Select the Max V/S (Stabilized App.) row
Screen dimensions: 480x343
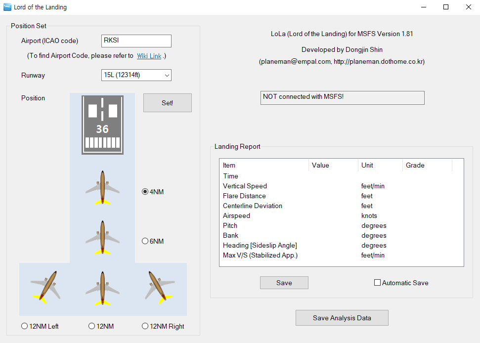341,255
